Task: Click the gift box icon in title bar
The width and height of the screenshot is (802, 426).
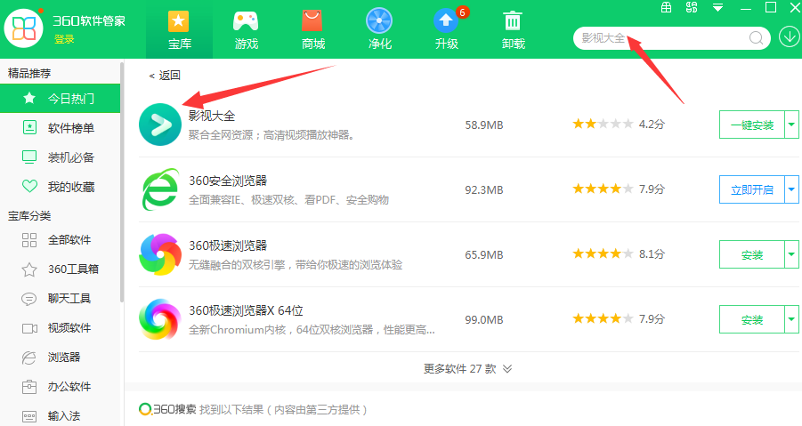Action: [x=666, y=7]
